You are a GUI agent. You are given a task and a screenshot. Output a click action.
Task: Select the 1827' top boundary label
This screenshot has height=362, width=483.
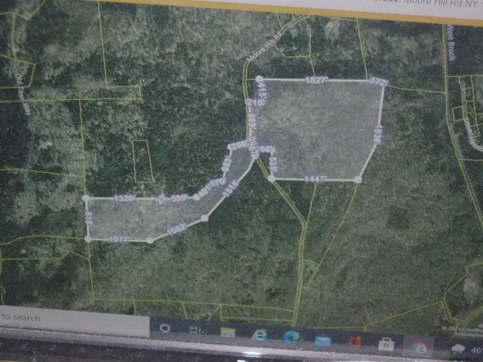pos(316,80)
